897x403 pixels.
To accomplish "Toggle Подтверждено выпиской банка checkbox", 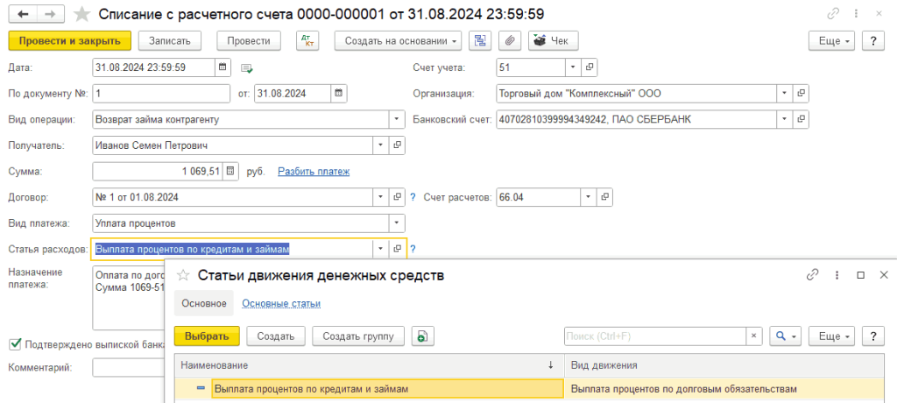I will click(x=14, y=344).
